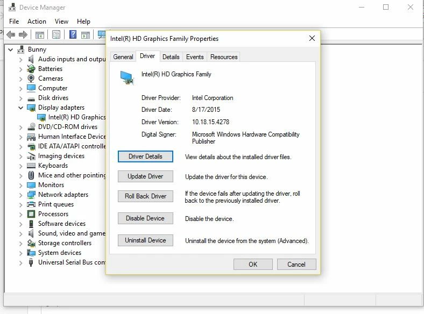Expand the Disk drives category arrow
Viewport: 424px width, 314px height.
pos(21,98)
